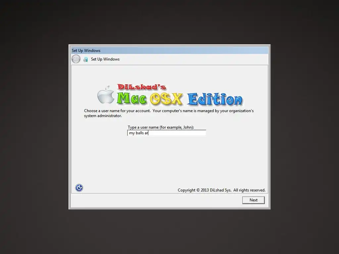Click the "Set Up Windows" header beside the wizard icon
Screen dimensions: 339x254
click(105, 59)
